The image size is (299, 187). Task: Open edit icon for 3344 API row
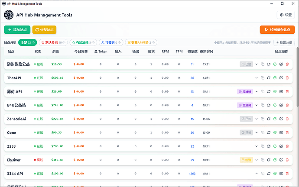click(x=281, y=174)
